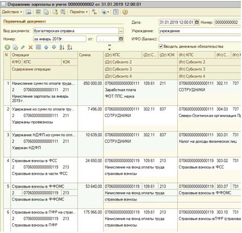Click the grey square finish-editing icon

38,47
